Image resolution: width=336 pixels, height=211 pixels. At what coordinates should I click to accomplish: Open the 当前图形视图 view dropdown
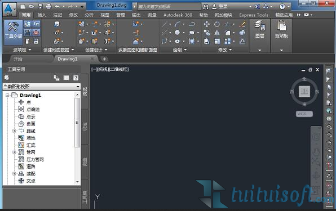pos(42,87)
